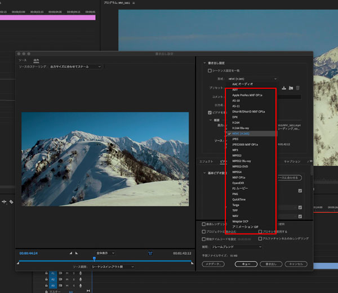Toggle the A3 track lock icon
Image resolution: width=338 pixels, height=293 pixels.
46,286
